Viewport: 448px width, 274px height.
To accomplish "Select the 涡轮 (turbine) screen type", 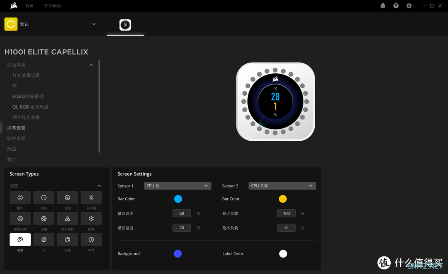I will point(68,240).
